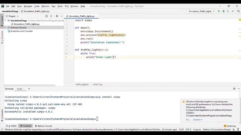The height and width of the screenshot is (135, 241).
Task: Click the yellow inspection indicator marker
Action: (x=240, y=20)
